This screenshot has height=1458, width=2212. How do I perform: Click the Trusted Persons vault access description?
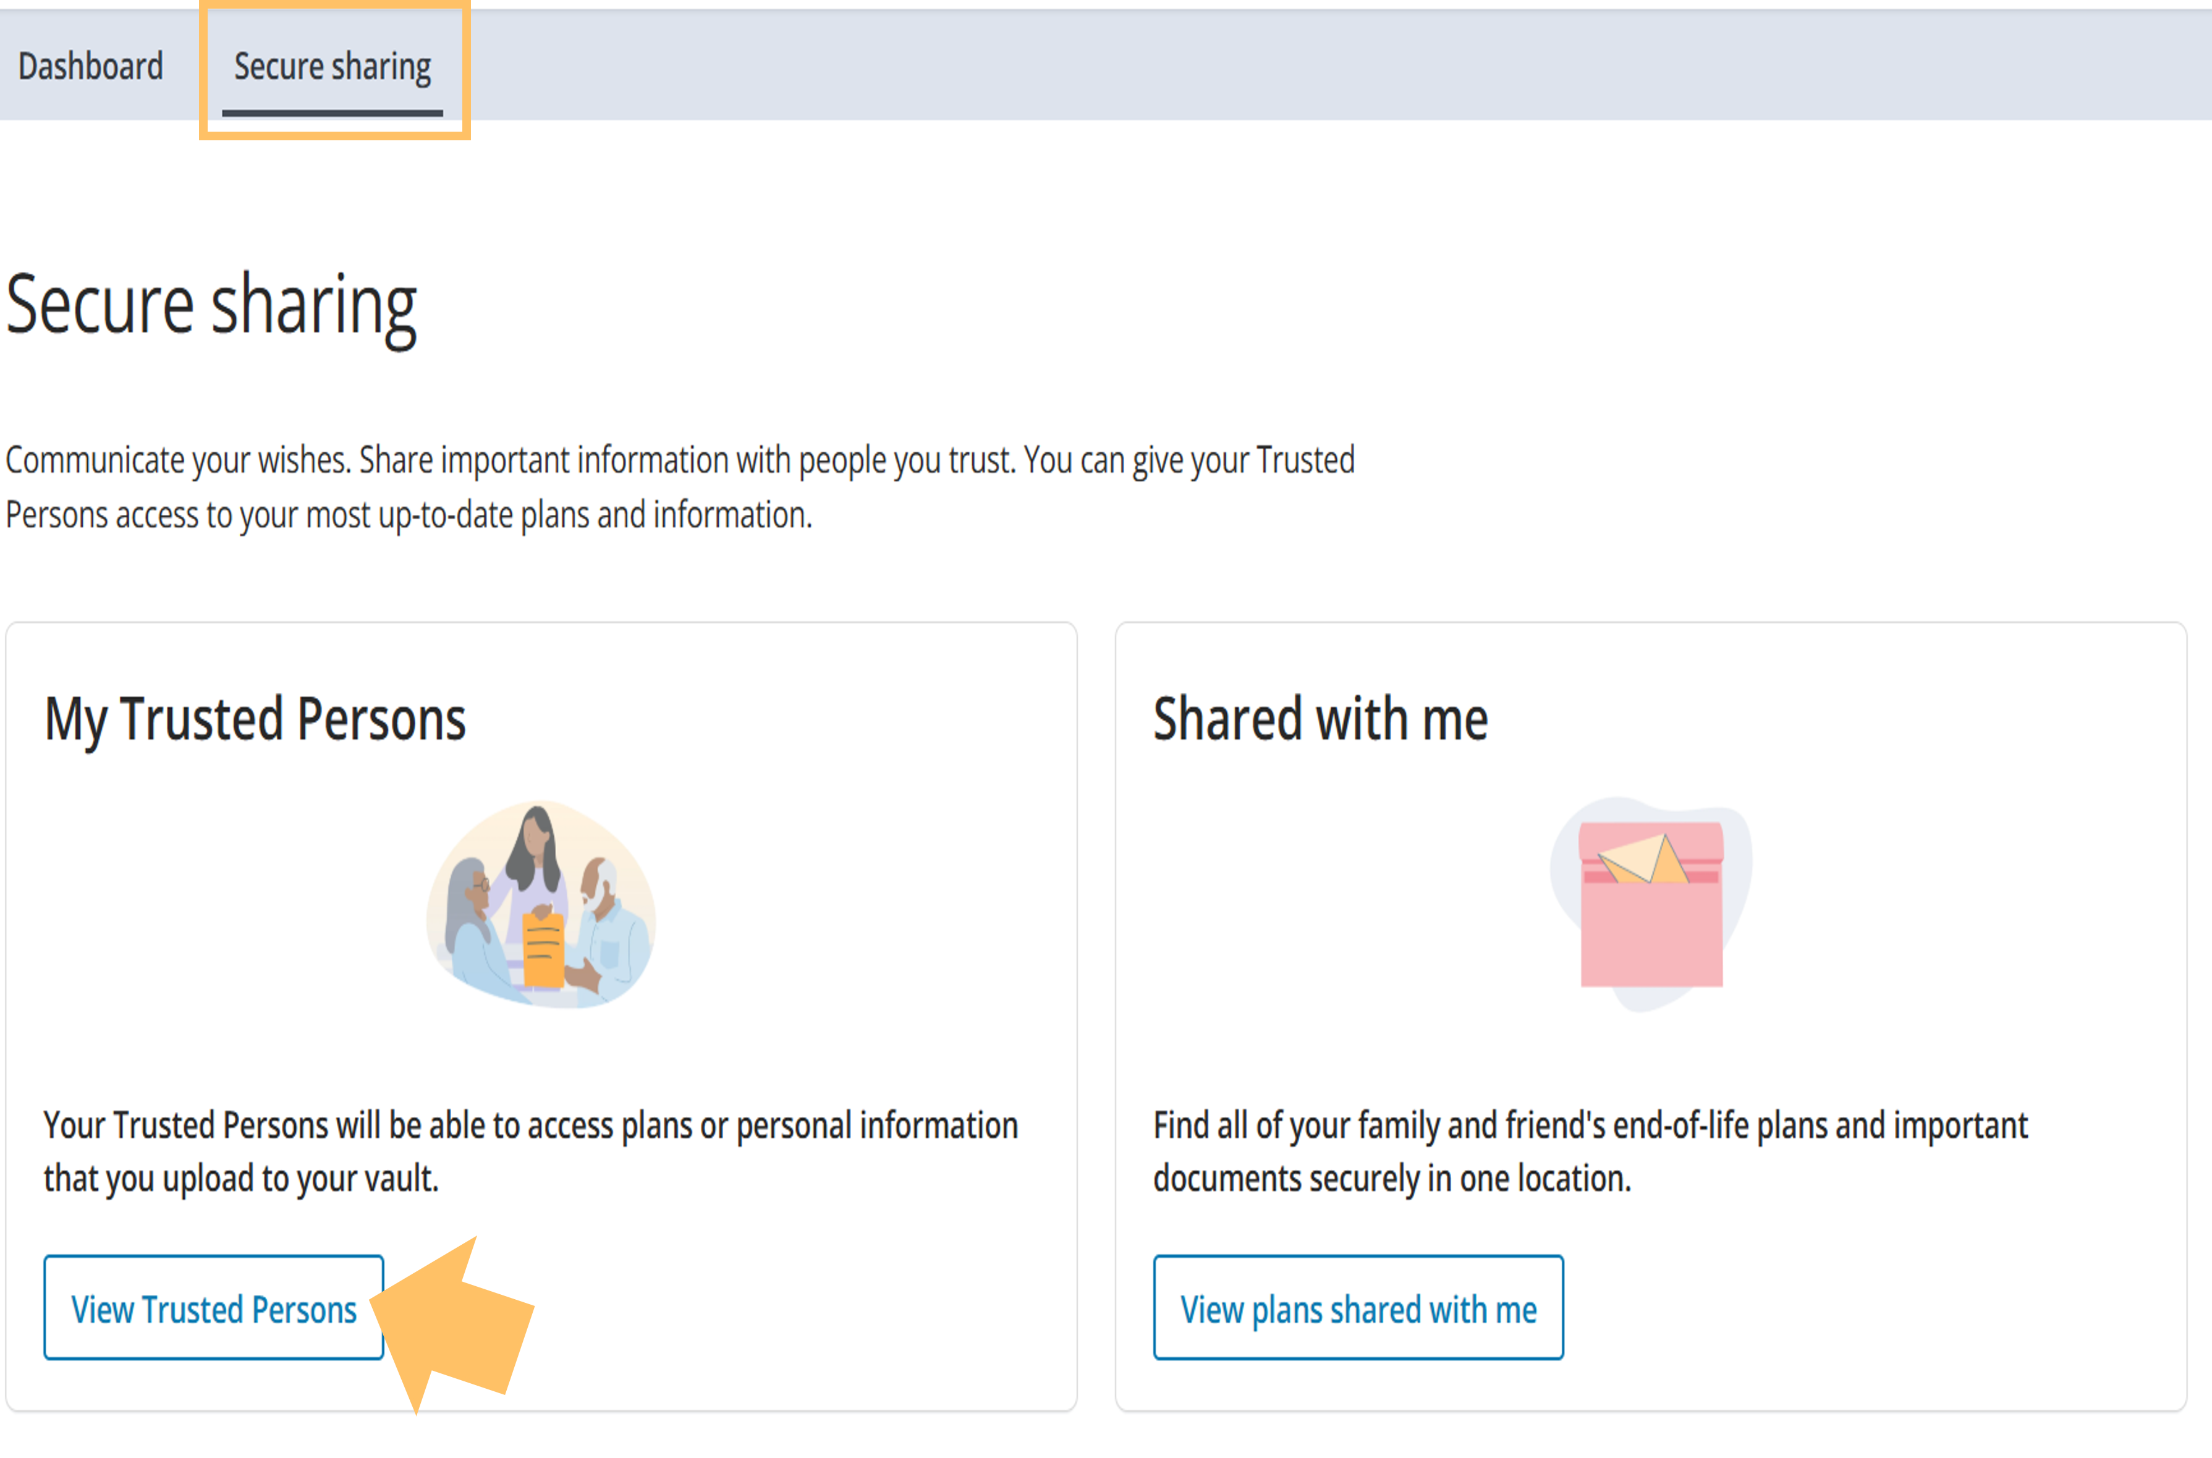530,1151
